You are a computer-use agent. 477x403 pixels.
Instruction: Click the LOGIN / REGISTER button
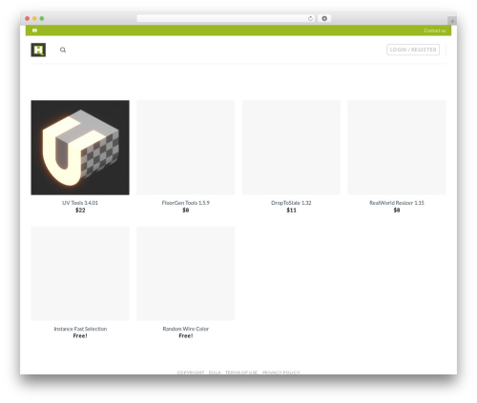pos(413,50)
